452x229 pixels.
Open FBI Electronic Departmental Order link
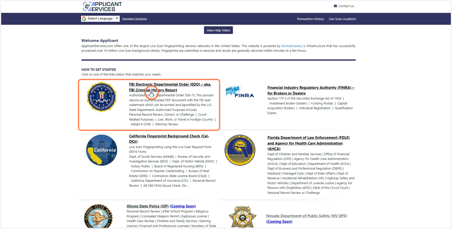pyautogui.click(x=170, y=87)
